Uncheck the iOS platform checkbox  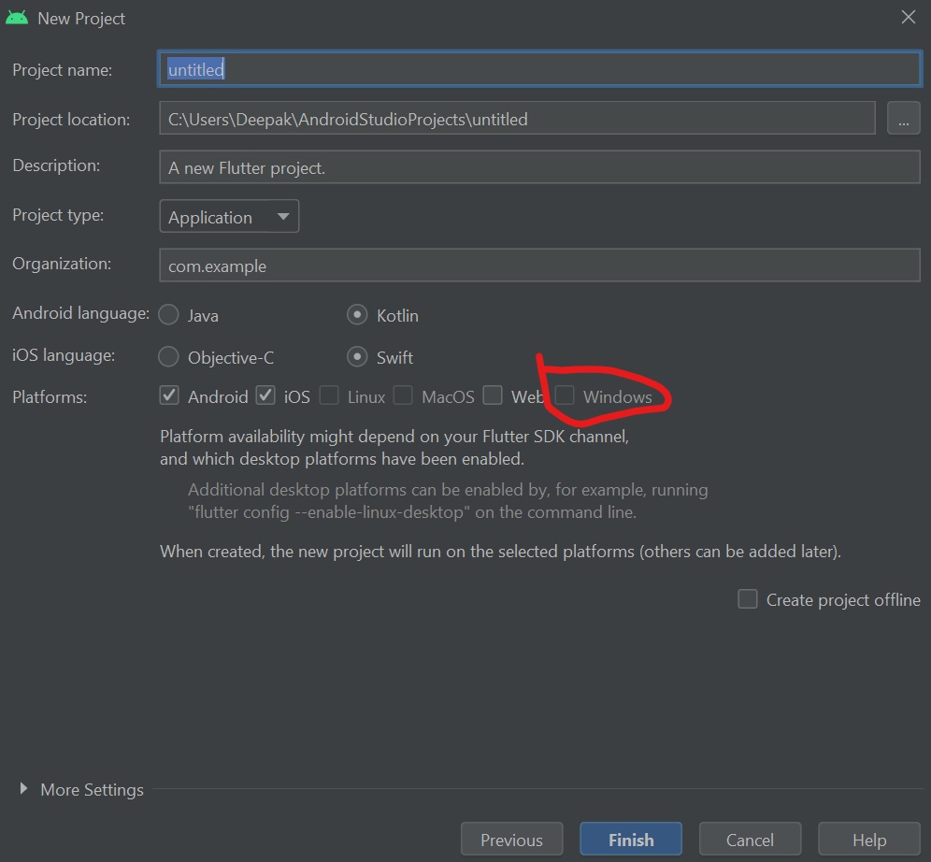(x=265, y=395)
